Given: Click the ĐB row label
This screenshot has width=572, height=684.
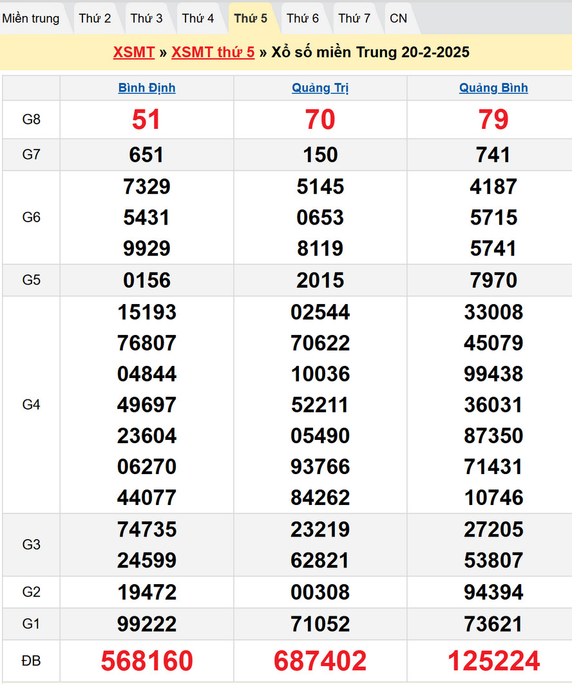Looking at the screenshot, I should pyautogui.click(x=32, y=661).
